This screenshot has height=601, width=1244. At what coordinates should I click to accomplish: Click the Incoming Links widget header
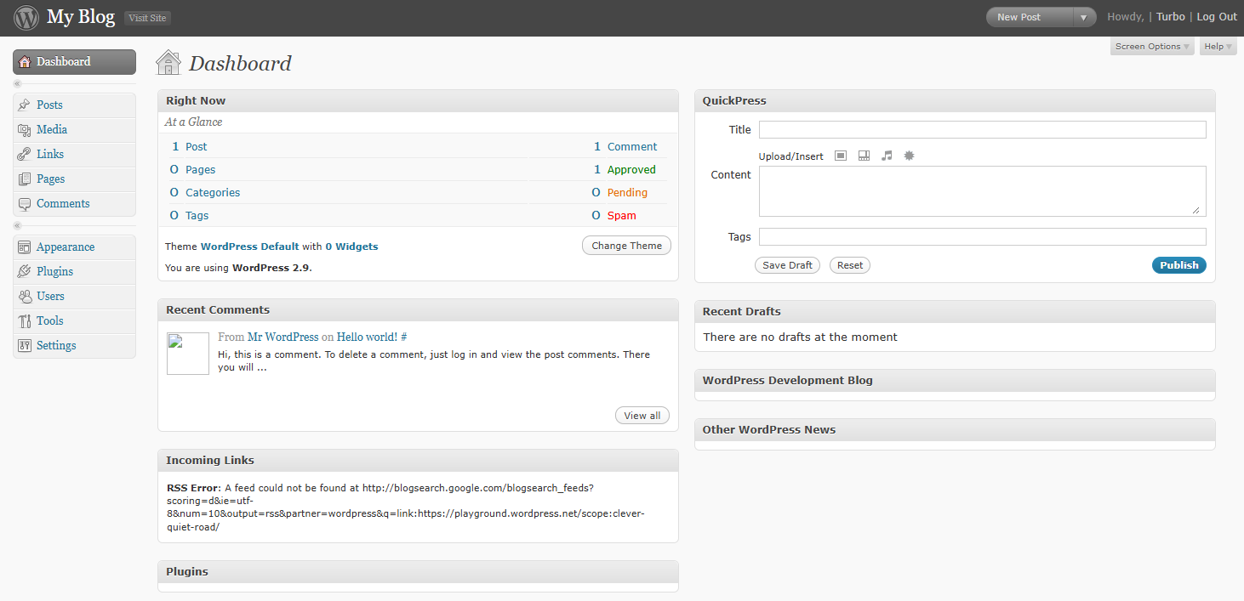pos(418,461)
